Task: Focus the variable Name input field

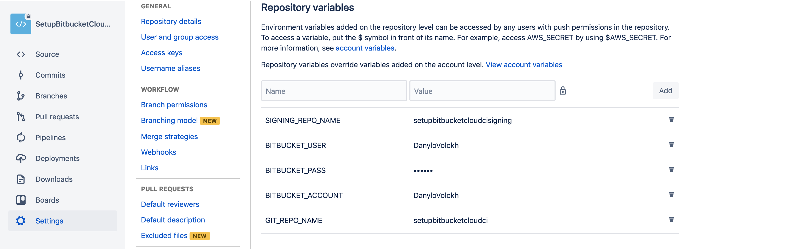Action: [x=334, y=91]
